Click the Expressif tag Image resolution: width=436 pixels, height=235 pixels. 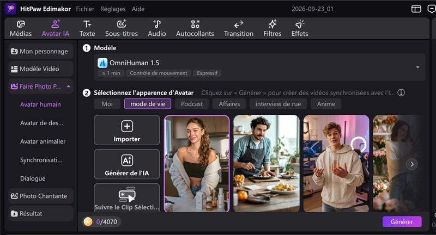[x=207, y=73]
